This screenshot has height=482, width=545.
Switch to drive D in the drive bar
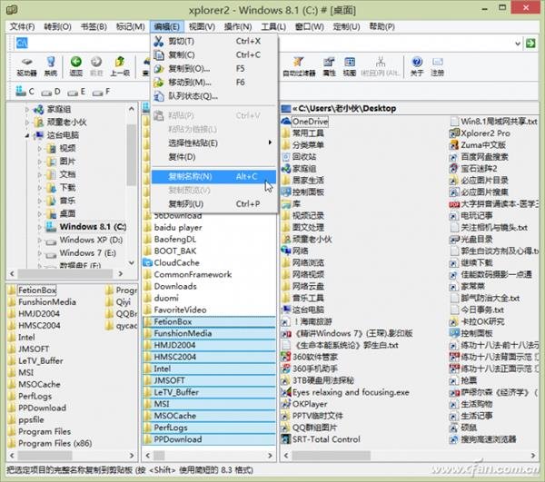click(50, 92)
